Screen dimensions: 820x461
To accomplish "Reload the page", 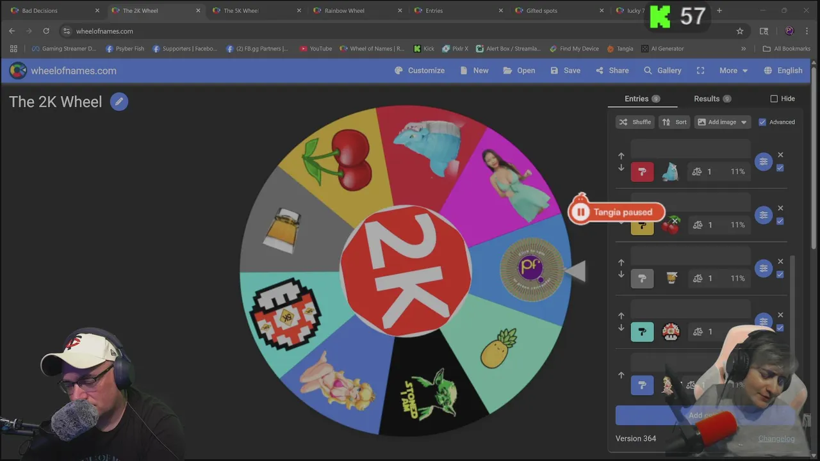I will (46, 31).
